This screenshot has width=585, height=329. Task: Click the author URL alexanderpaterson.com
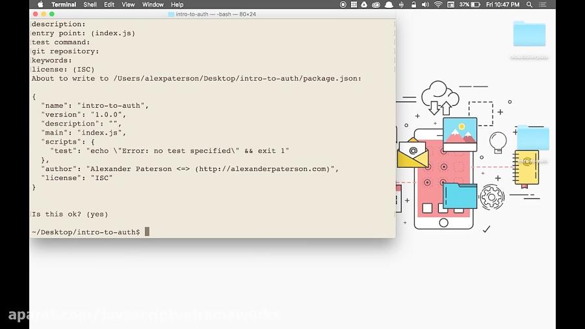coord(263,169)
